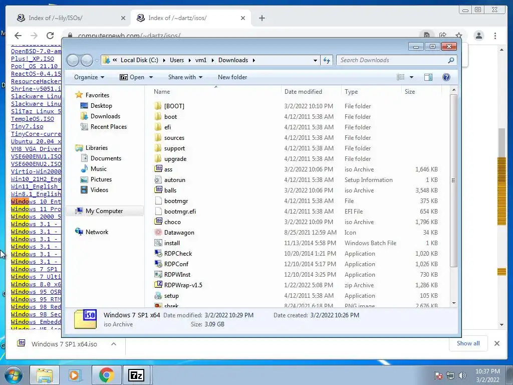Expand the 7z Open dropdown arrow

[x=151, y=77]
